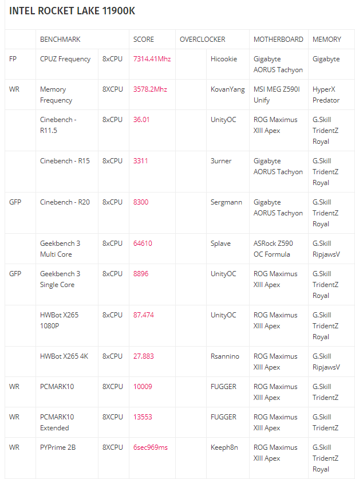Click the Splave overclocker cell

click(220, 244)
